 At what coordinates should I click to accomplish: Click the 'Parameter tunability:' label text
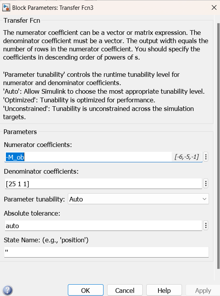(x=34, y=199)
